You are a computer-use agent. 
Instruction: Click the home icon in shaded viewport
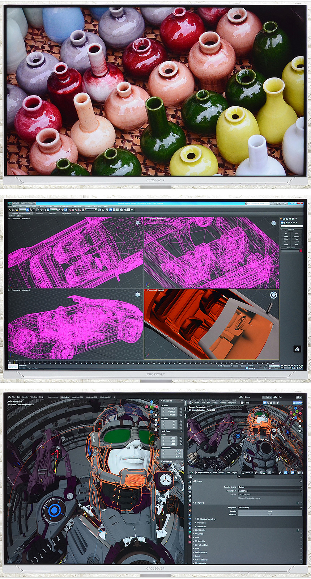point(297,349)
